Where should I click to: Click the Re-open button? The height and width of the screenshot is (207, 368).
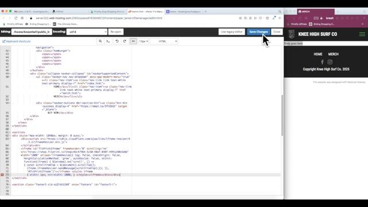pos(116,32)
